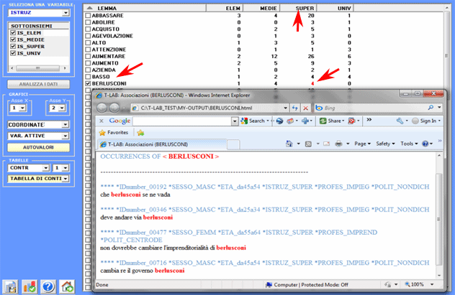Click the subsets list horizontal scrollbar
The width and height of the screenshot is (455, 295).
click(x=38, y=68)
